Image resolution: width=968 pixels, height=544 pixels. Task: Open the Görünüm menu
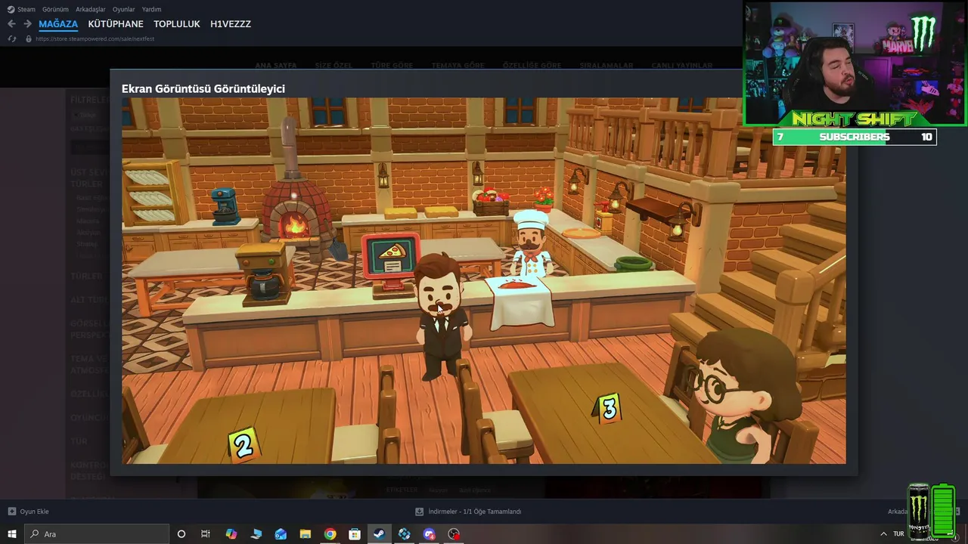pyautogui.click(x=55, y=9)
